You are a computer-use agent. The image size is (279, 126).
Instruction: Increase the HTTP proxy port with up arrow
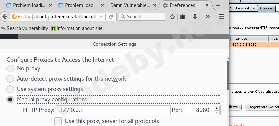coord(217,108)
